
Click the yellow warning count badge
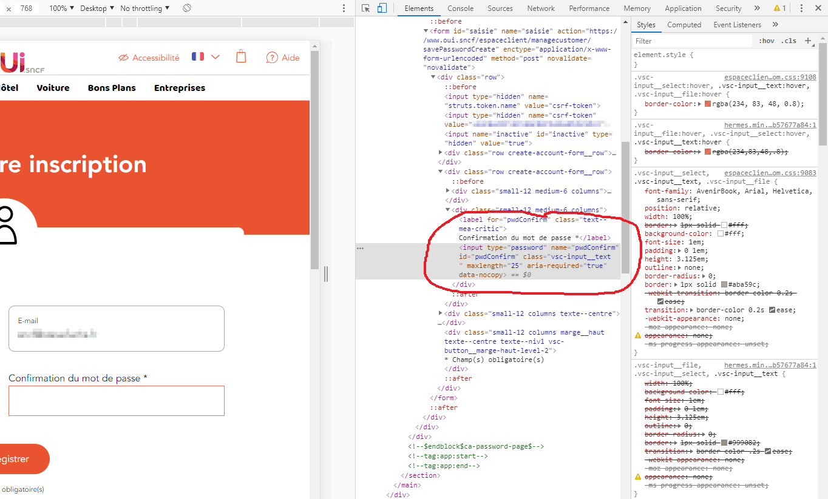(x=779, y=8)
